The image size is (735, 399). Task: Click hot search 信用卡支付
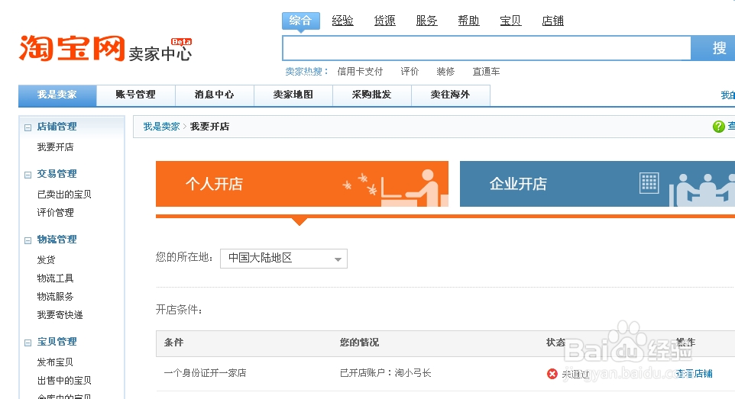(360, 72)
